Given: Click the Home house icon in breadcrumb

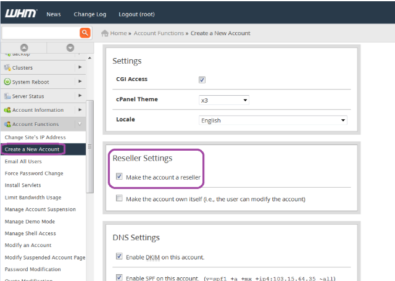Looking at the screenshot, I should pos(104,33).
